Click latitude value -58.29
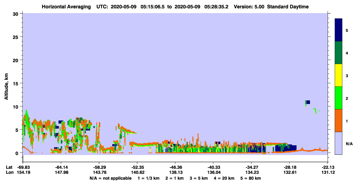The image size is (364, 186). [99, 167]
